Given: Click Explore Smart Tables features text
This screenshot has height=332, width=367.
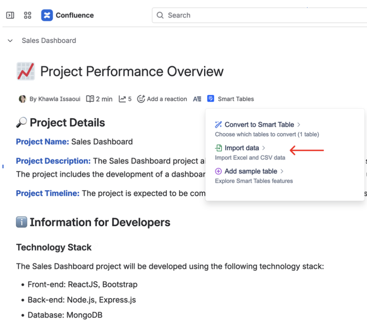Looking at the screenshot, I should pyautogui.click(x=254, y=181).
